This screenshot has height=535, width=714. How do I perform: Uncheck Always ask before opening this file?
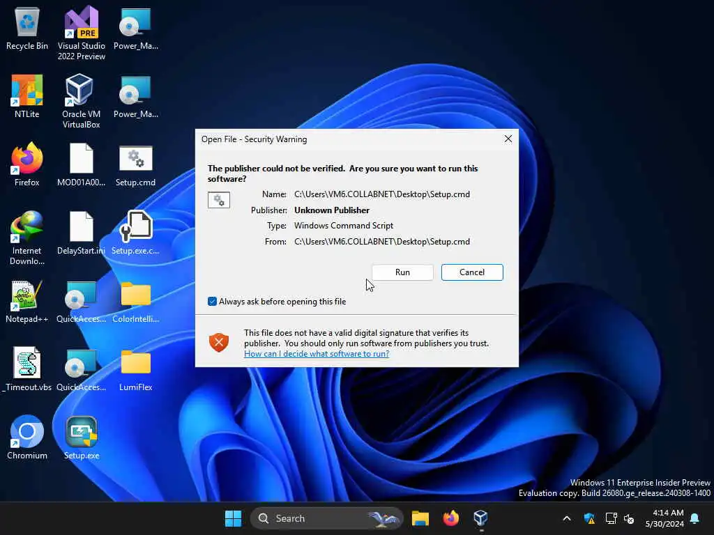coord(212,302)
